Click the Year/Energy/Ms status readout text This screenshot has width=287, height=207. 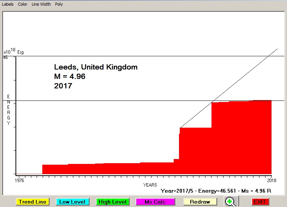pyautogui.click(x=216, y=191)
